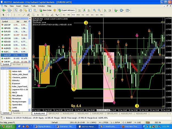Select the Trendline tool

[x=24, y=15]
